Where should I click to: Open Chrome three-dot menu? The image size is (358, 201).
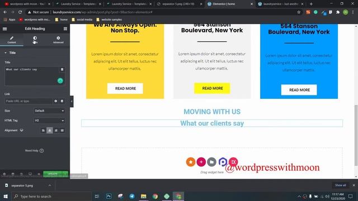tap(353, 12)
